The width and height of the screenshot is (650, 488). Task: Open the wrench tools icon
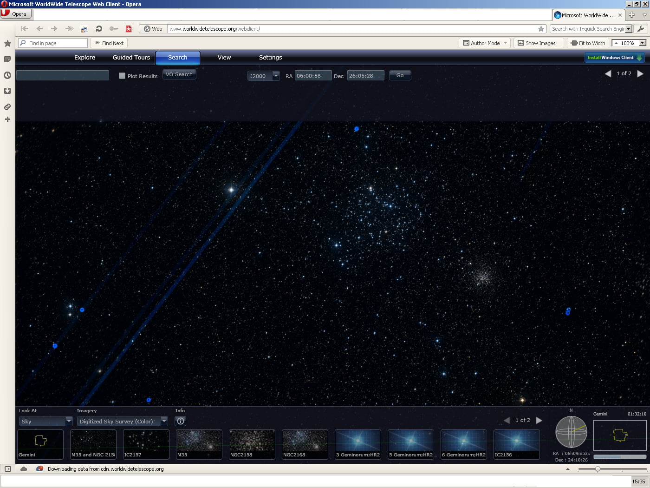tap(641, 29)
